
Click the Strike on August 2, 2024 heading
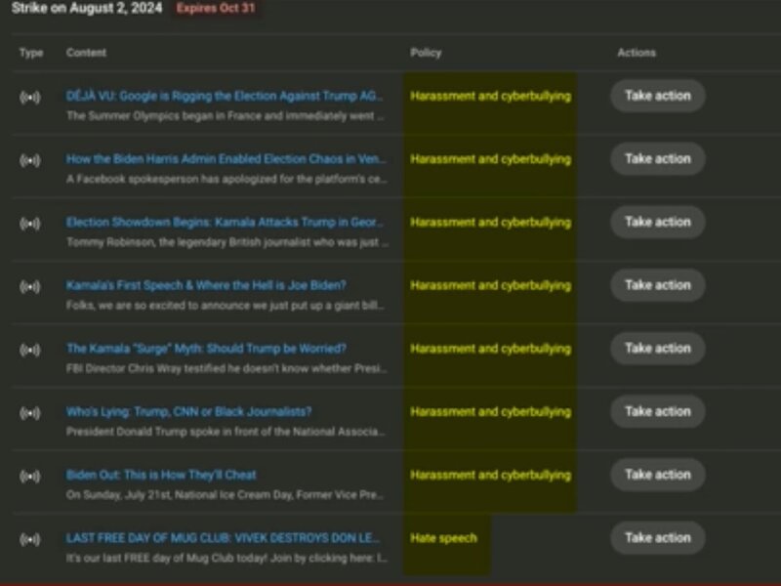click(87, 8)
